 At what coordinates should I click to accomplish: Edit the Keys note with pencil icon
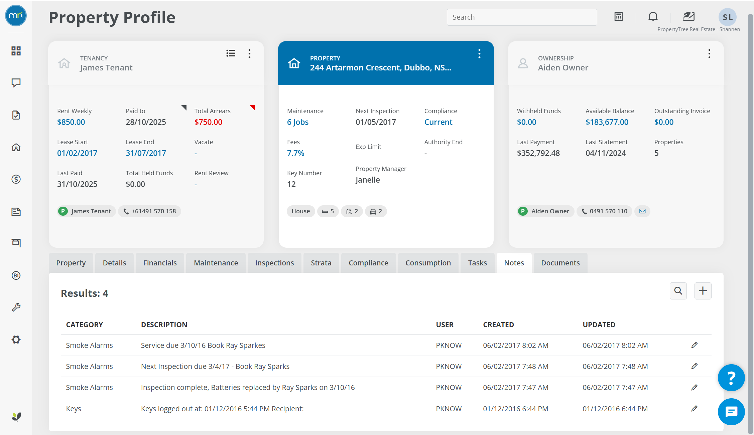tap(694, 409)
